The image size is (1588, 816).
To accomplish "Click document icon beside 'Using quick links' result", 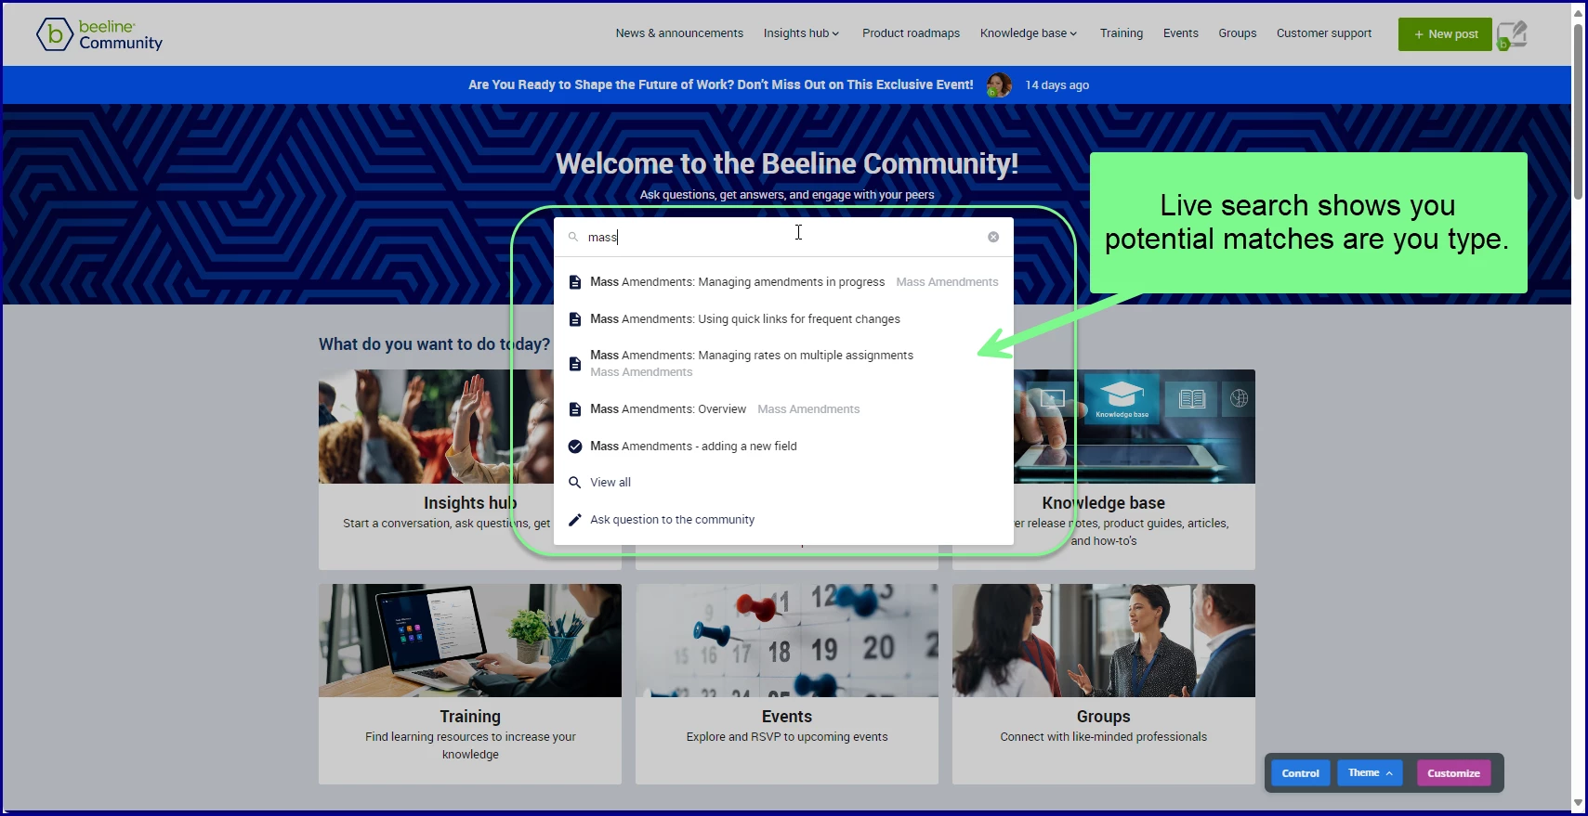I will (x=575, y=319).
